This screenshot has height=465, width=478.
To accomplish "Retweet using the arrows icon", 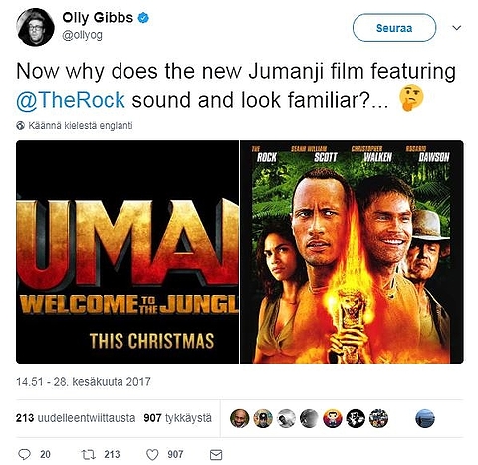I will [x=89, y=454].
